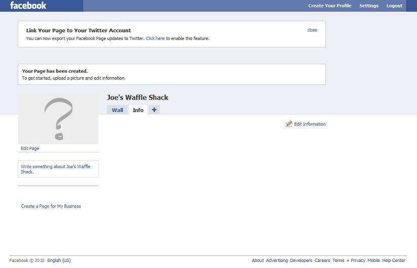
Task: Open the Edit Page link
Action: pos(30,148)
